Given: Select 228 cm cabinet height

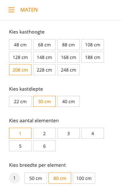Looking at the screenshot, I should tap(44, 70).
